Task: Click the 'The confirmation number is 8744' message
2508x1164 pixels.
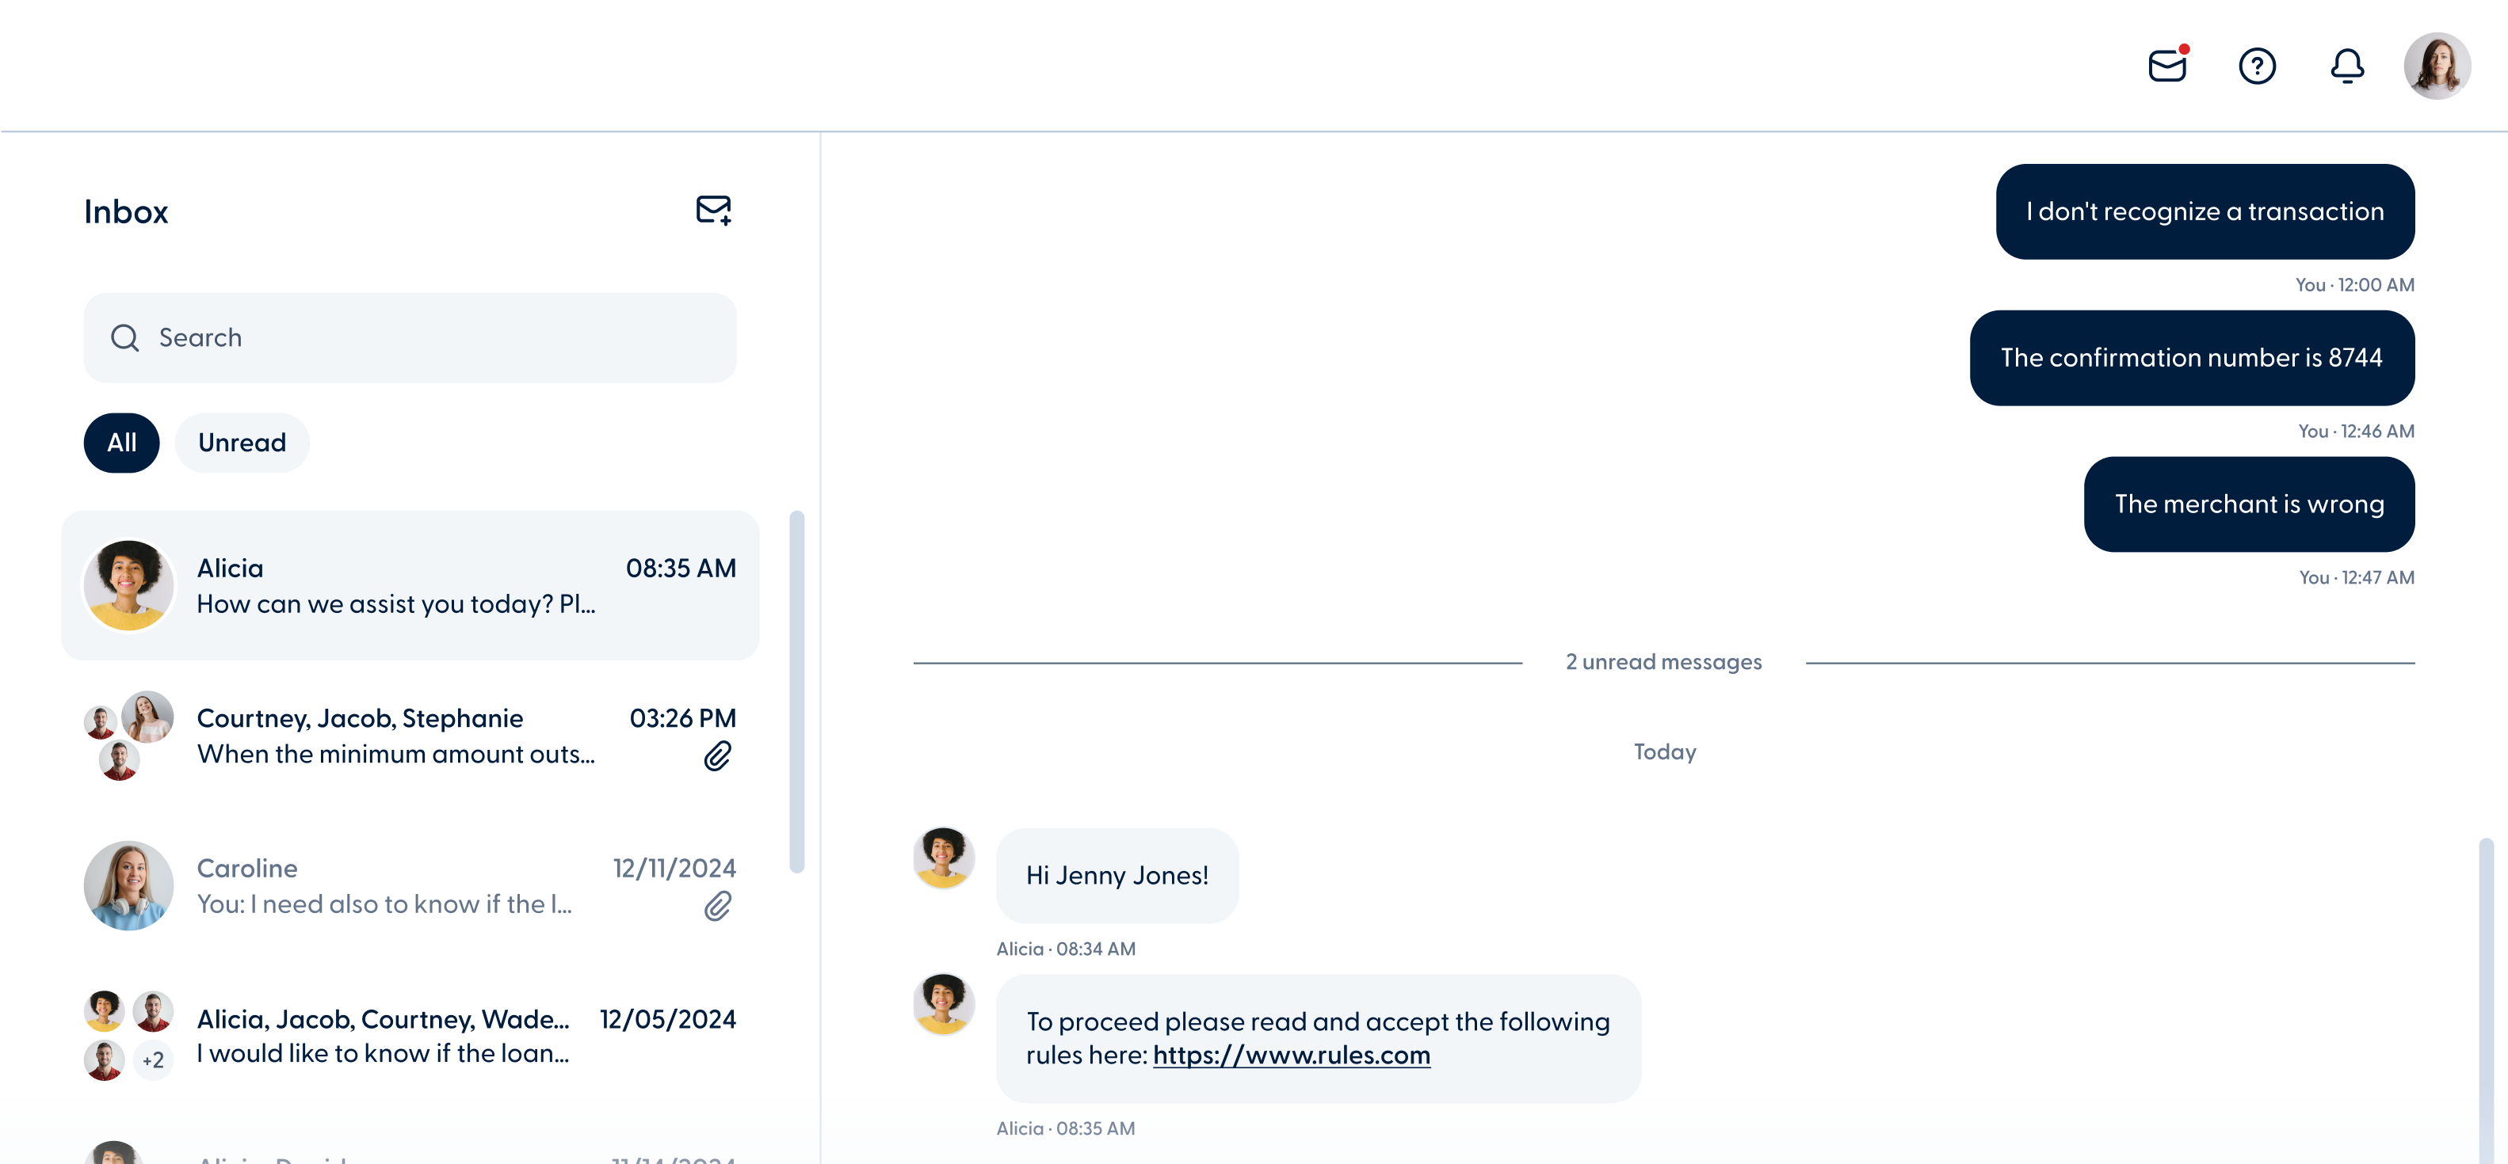Action: coord(2192,357)
